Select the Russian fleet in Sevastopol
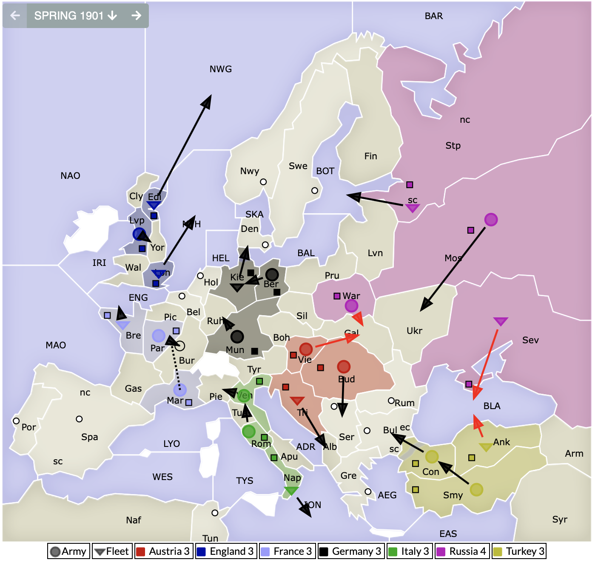This screenshot has width=598, height=565. pyautogui.click(x=501, y=321)
